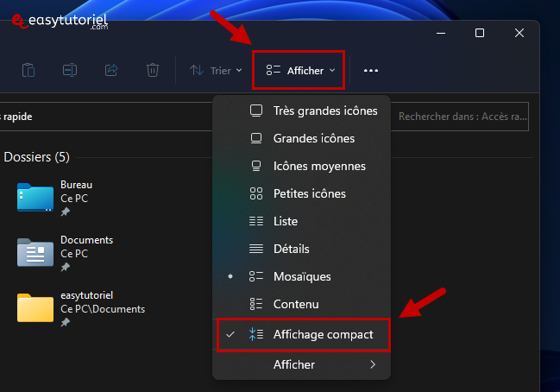
Task: Click the Rechercher dans search field
Action: click(460, 117)
